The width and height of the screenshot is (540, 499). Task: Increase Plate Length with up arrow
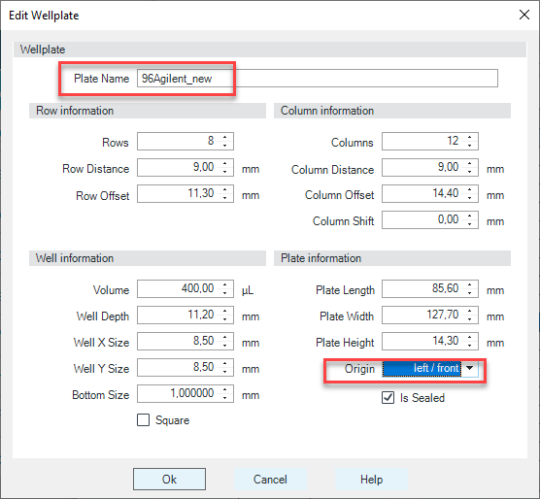470,284
